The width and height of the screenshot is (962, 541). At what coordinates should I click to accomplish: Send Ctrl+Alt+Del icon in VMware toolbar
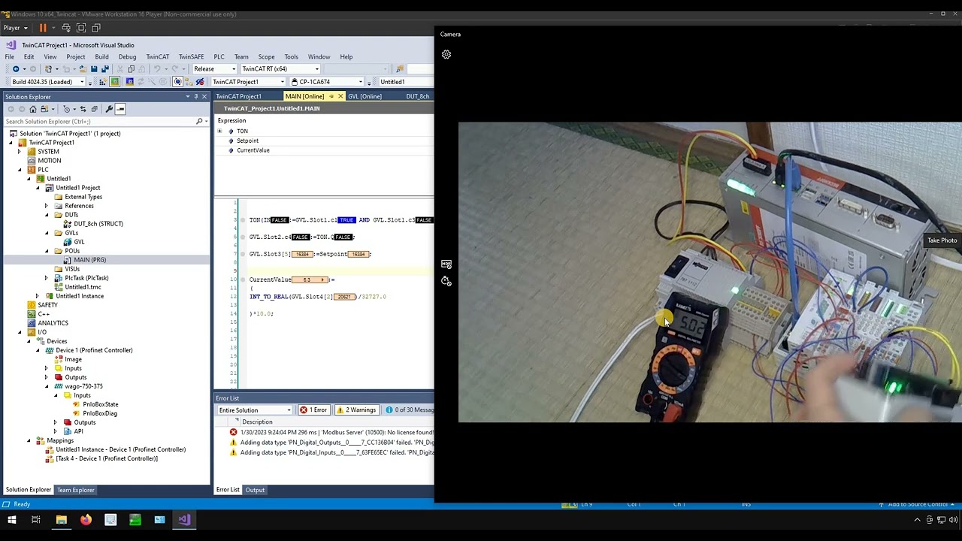tap(66, 28)
